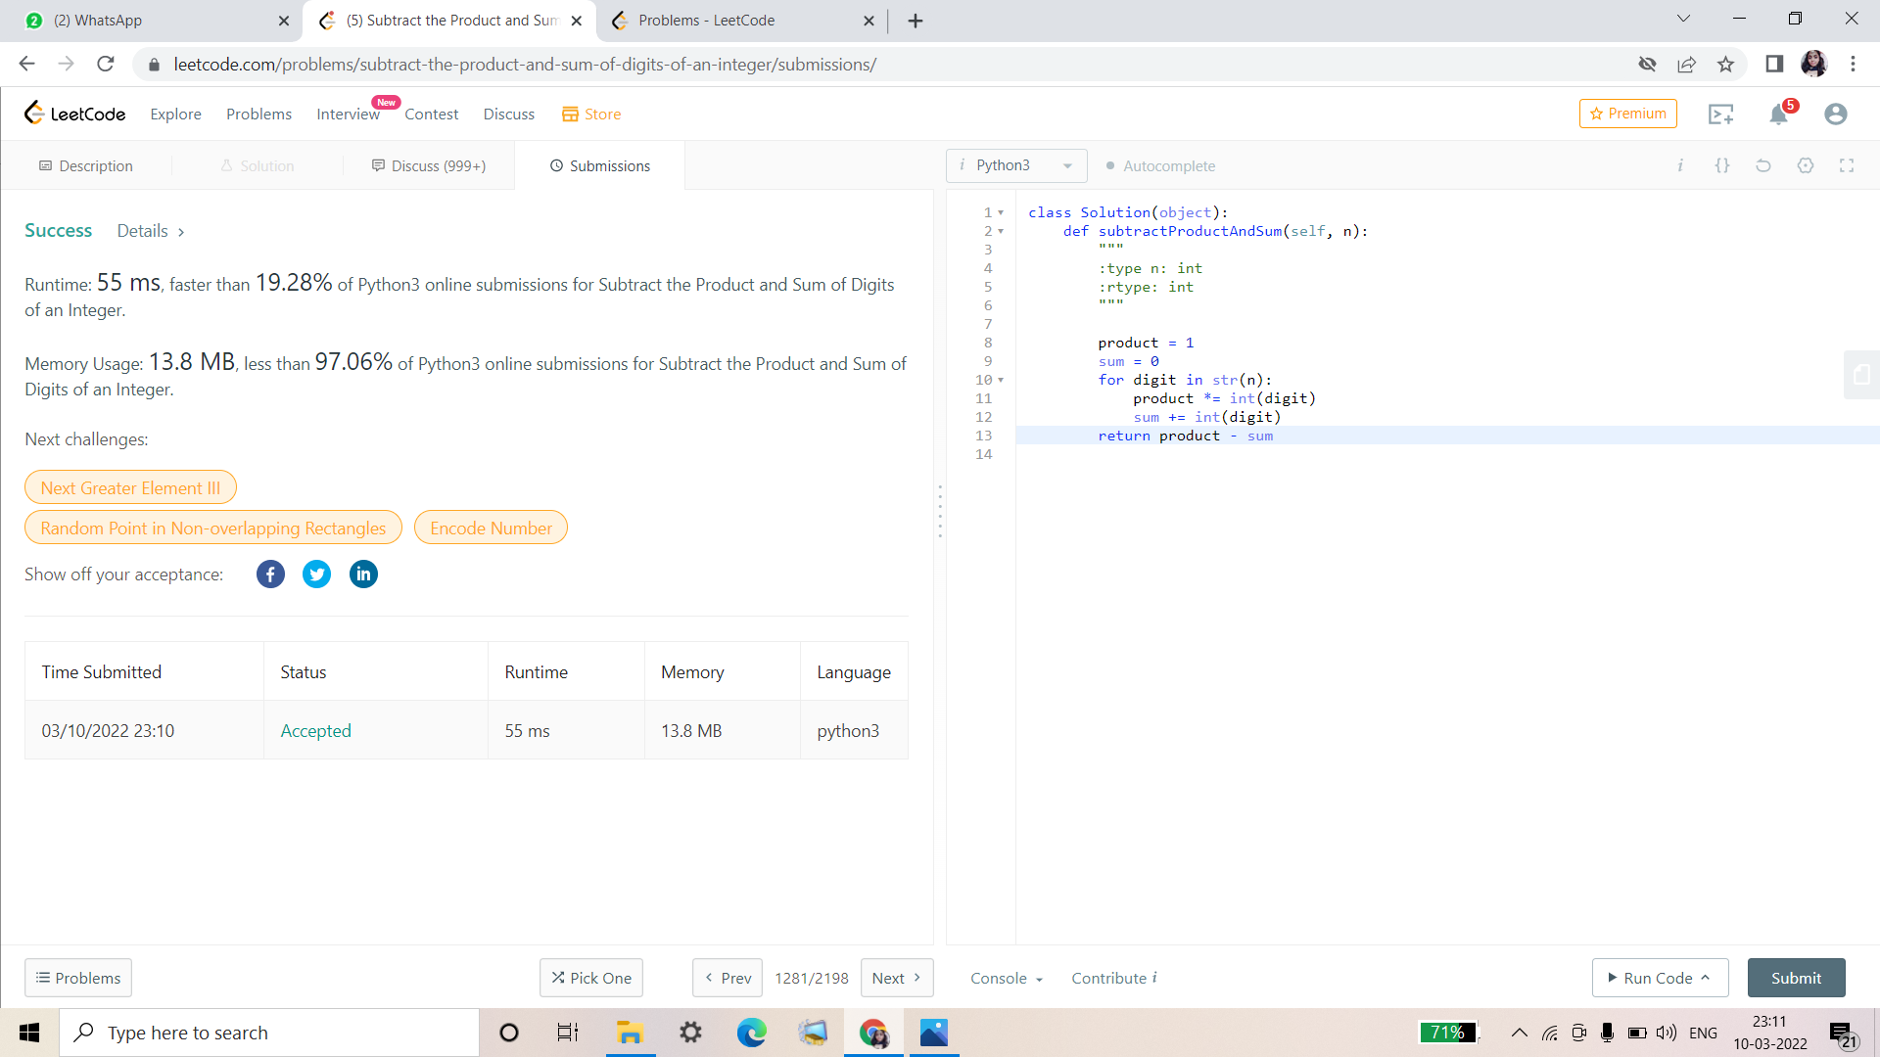Open the side notes panel icon
This screenshot has width=1880, height=1057.
[x=1861, y=375]
